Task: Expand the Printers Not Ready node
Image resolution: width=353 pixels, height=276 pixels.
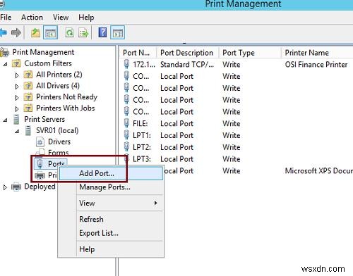Action: [x=17, y=98]
